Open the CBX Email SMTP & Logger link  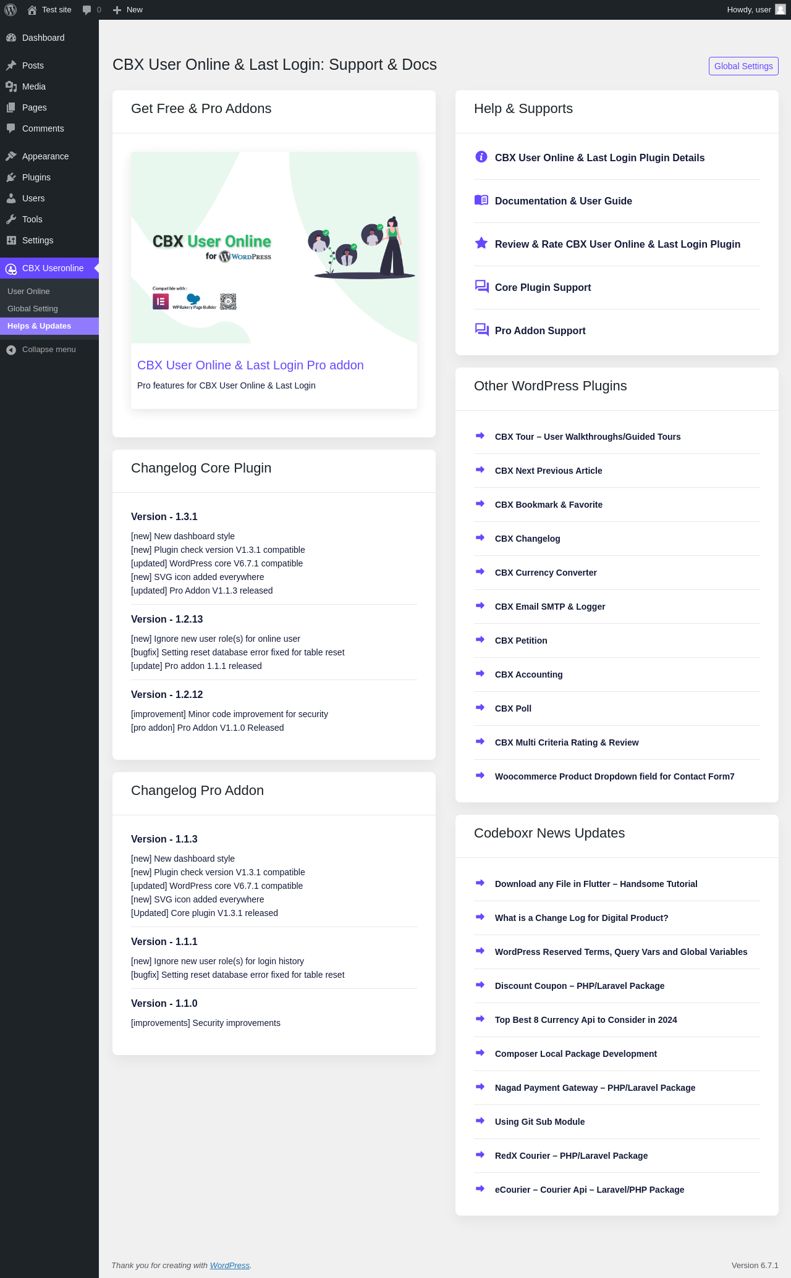pos(550,607)
